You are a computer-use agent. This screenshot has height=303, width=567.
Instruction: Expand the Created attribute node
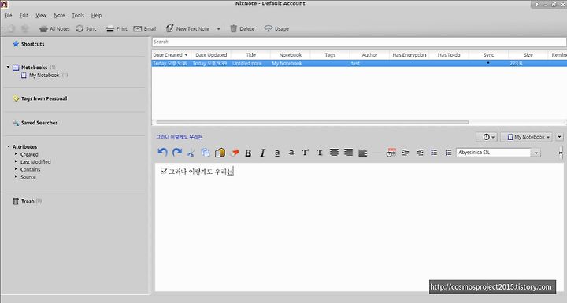tap(16, 154)
